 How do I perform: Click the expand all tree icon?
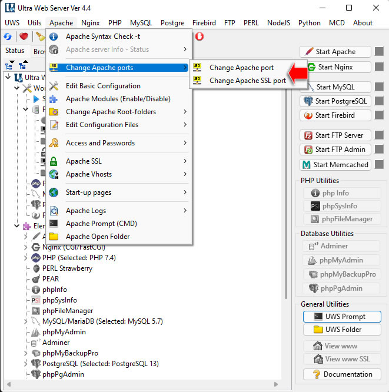(10, 65)
